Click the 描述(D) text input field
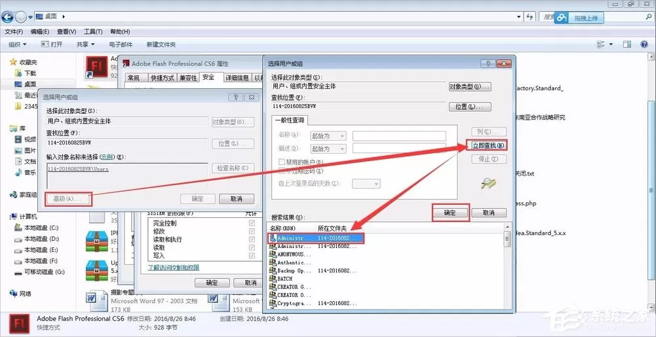Image resolution: width=656 pixels, height=337 pixels. (x=399, y=149)
